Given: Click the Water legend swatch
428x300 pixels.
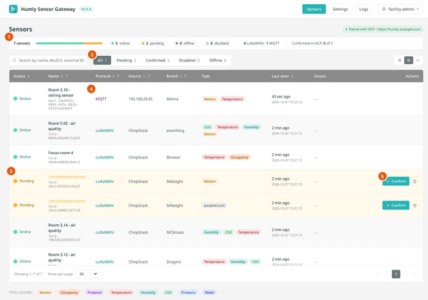Looking at the screenshot, I should (x=209, y=292).
